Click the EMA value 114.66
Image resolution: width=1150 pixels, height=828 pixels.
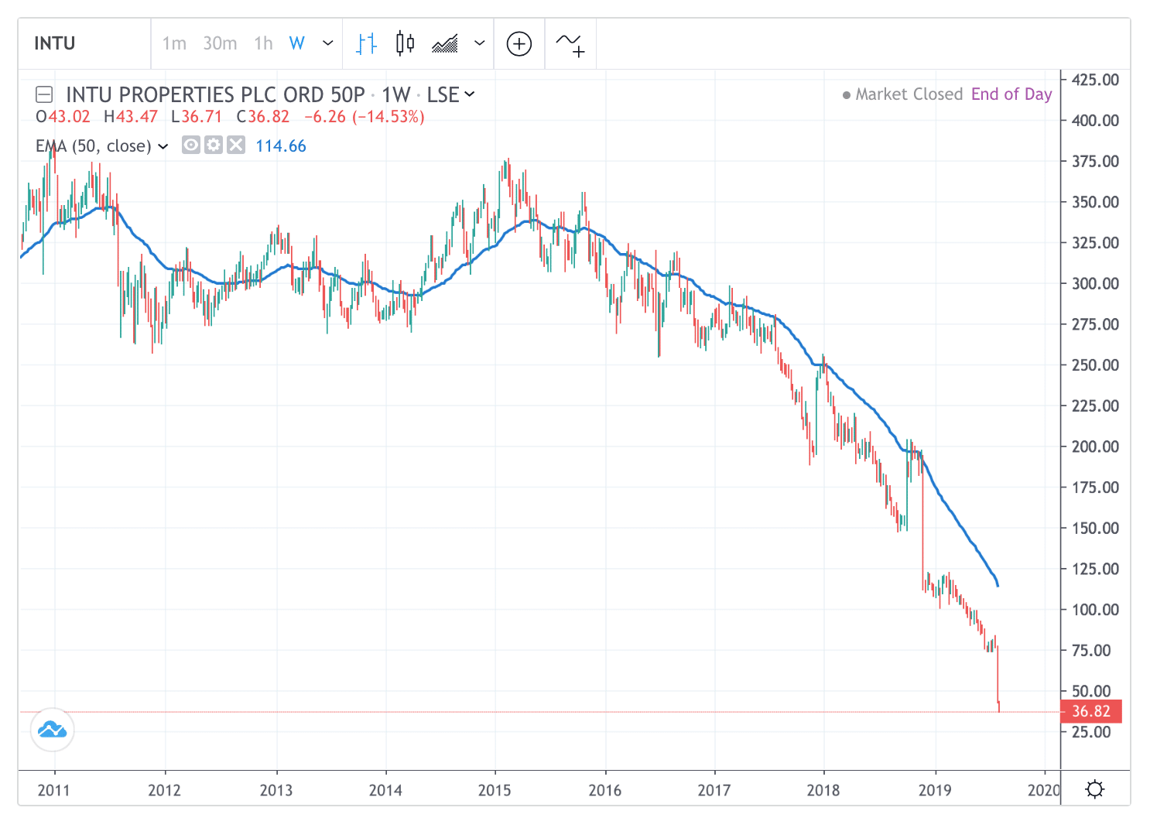click(281, 146)
